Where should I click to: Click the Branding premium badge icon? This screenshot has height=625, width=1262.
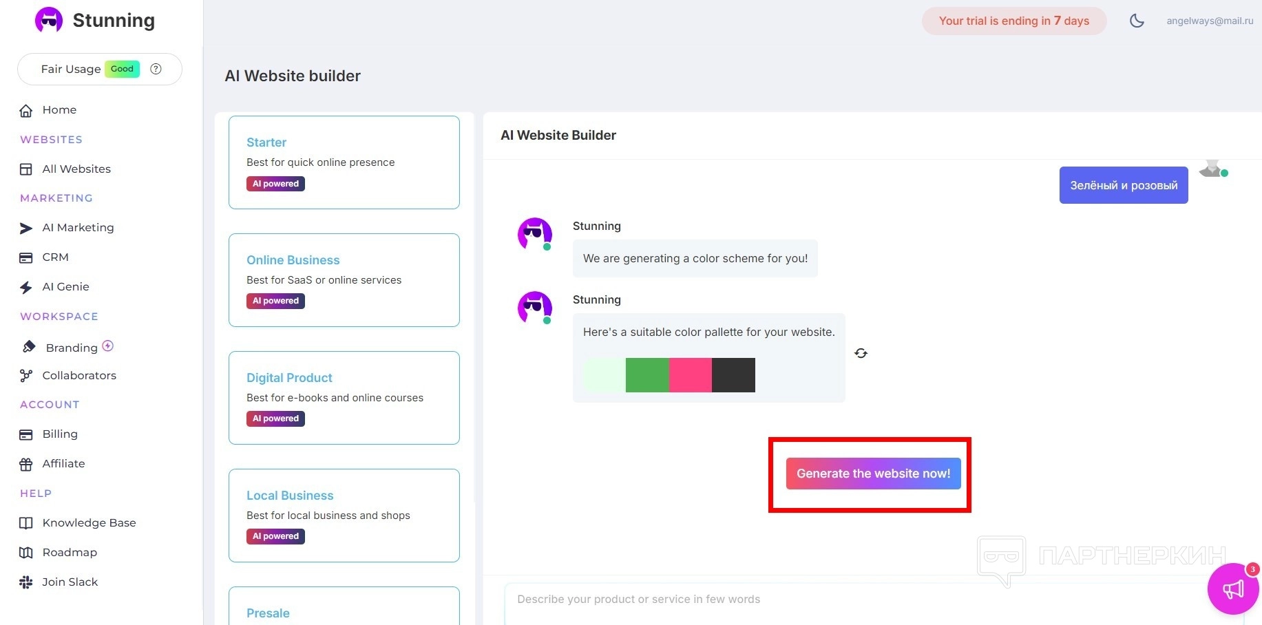click(108, 346)
